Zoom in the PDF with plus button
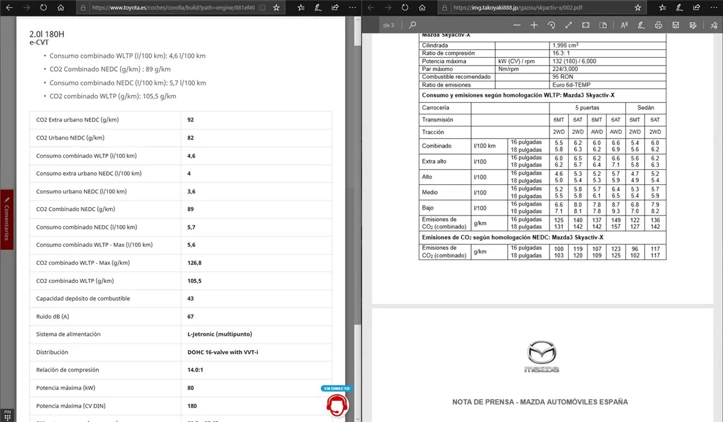 pyautogui.click(x=534, y=25)
